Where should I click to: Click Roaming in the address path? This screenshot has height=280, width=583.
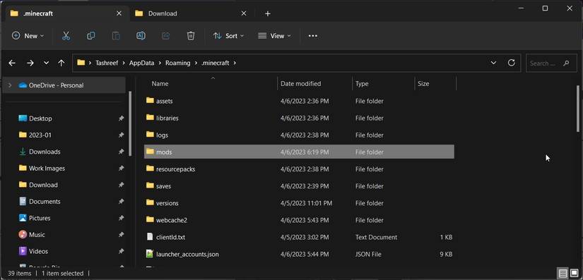click(177, 63)
